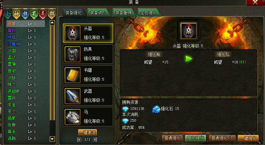
Task: Filter heroes by 吴 faction banner
Action: pyautogui.click(x=43, y=14)
